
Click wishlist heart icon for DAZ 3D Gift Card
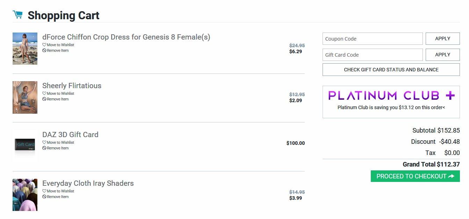pyautogui.click(x=44, y=142)
